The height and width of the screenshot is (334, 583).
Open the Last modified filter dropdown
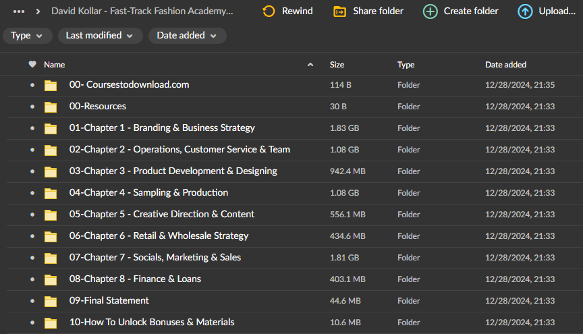(101, 36)
